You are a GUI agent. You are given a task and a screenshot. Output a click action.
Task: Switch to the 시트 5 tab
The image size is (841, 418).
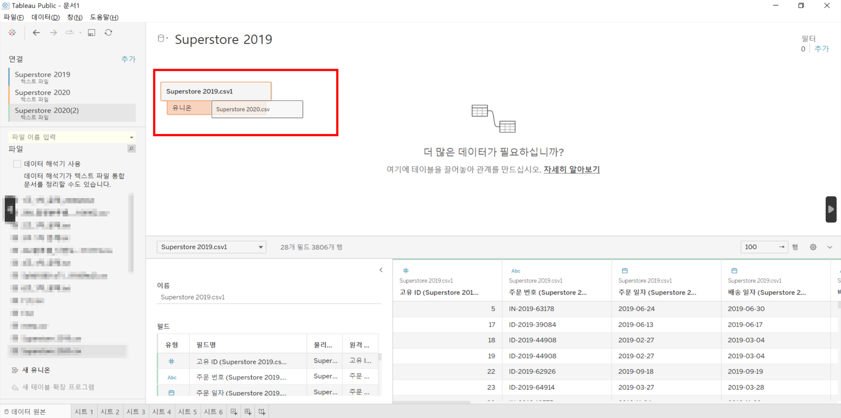[187, 411]
